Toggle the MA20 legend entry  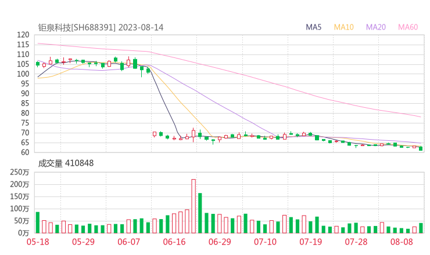tap(376, 27)
